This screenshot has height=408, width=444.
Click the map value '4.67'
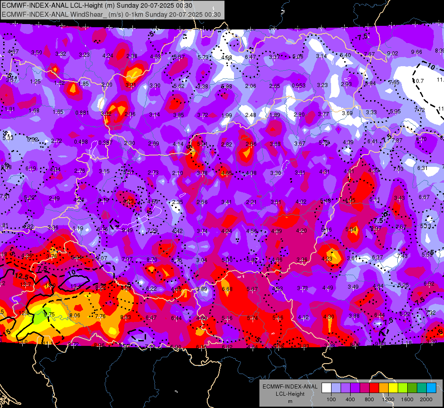click(13, 51)
